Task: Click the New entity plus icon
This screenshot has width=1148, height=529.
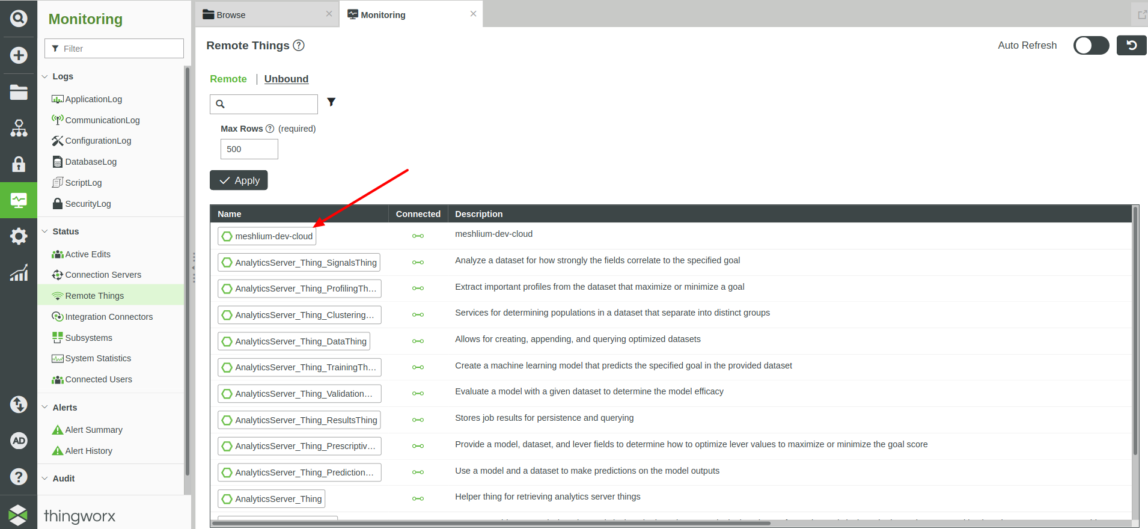Action: point(19,55)
